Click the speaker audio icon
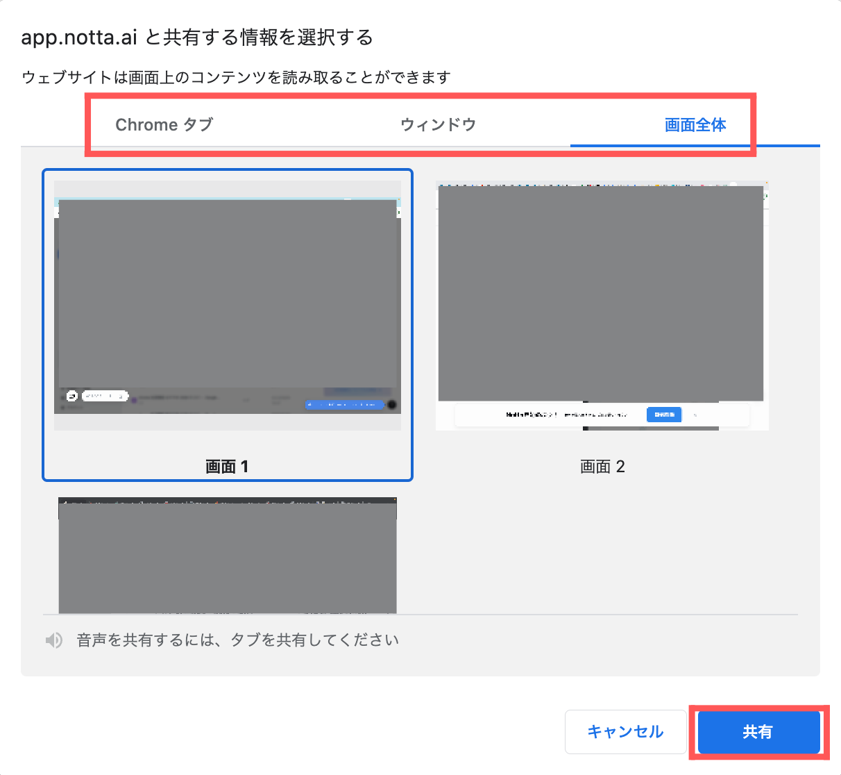 click(x=54, y=640)
